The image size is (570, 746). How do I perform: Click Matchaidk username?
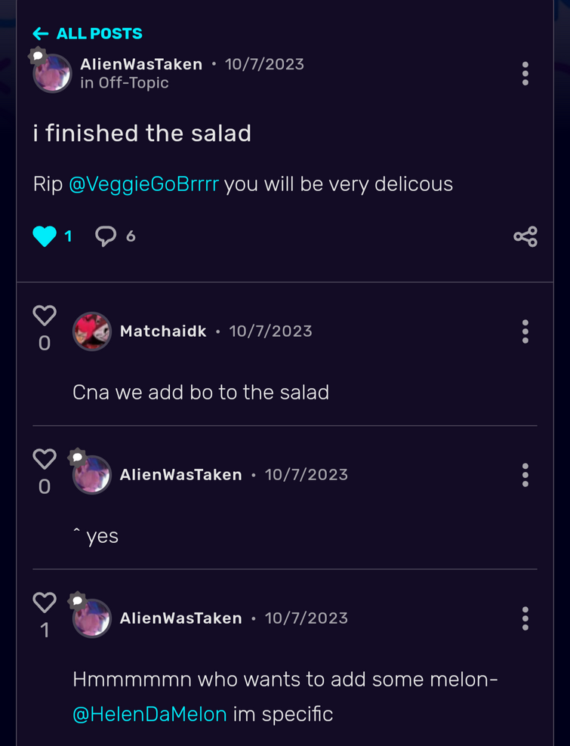pos(163,331)
